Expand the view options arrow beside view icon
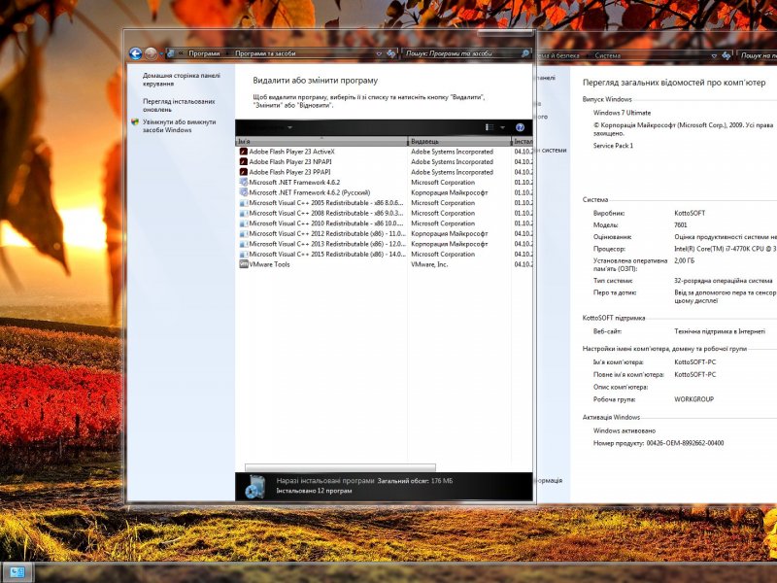The width and height of the screenshot is (777, 583). [x=502, y=128]
